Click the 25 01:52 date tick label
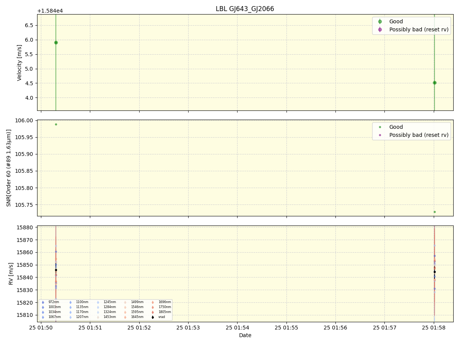Image resolution: width=459 pixels, height=344 pixels. [139, 328]
